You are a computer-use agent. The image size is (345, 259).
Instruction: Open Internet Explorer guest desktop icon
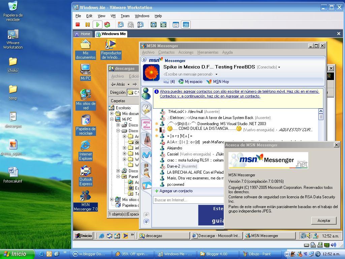point(86,150)
